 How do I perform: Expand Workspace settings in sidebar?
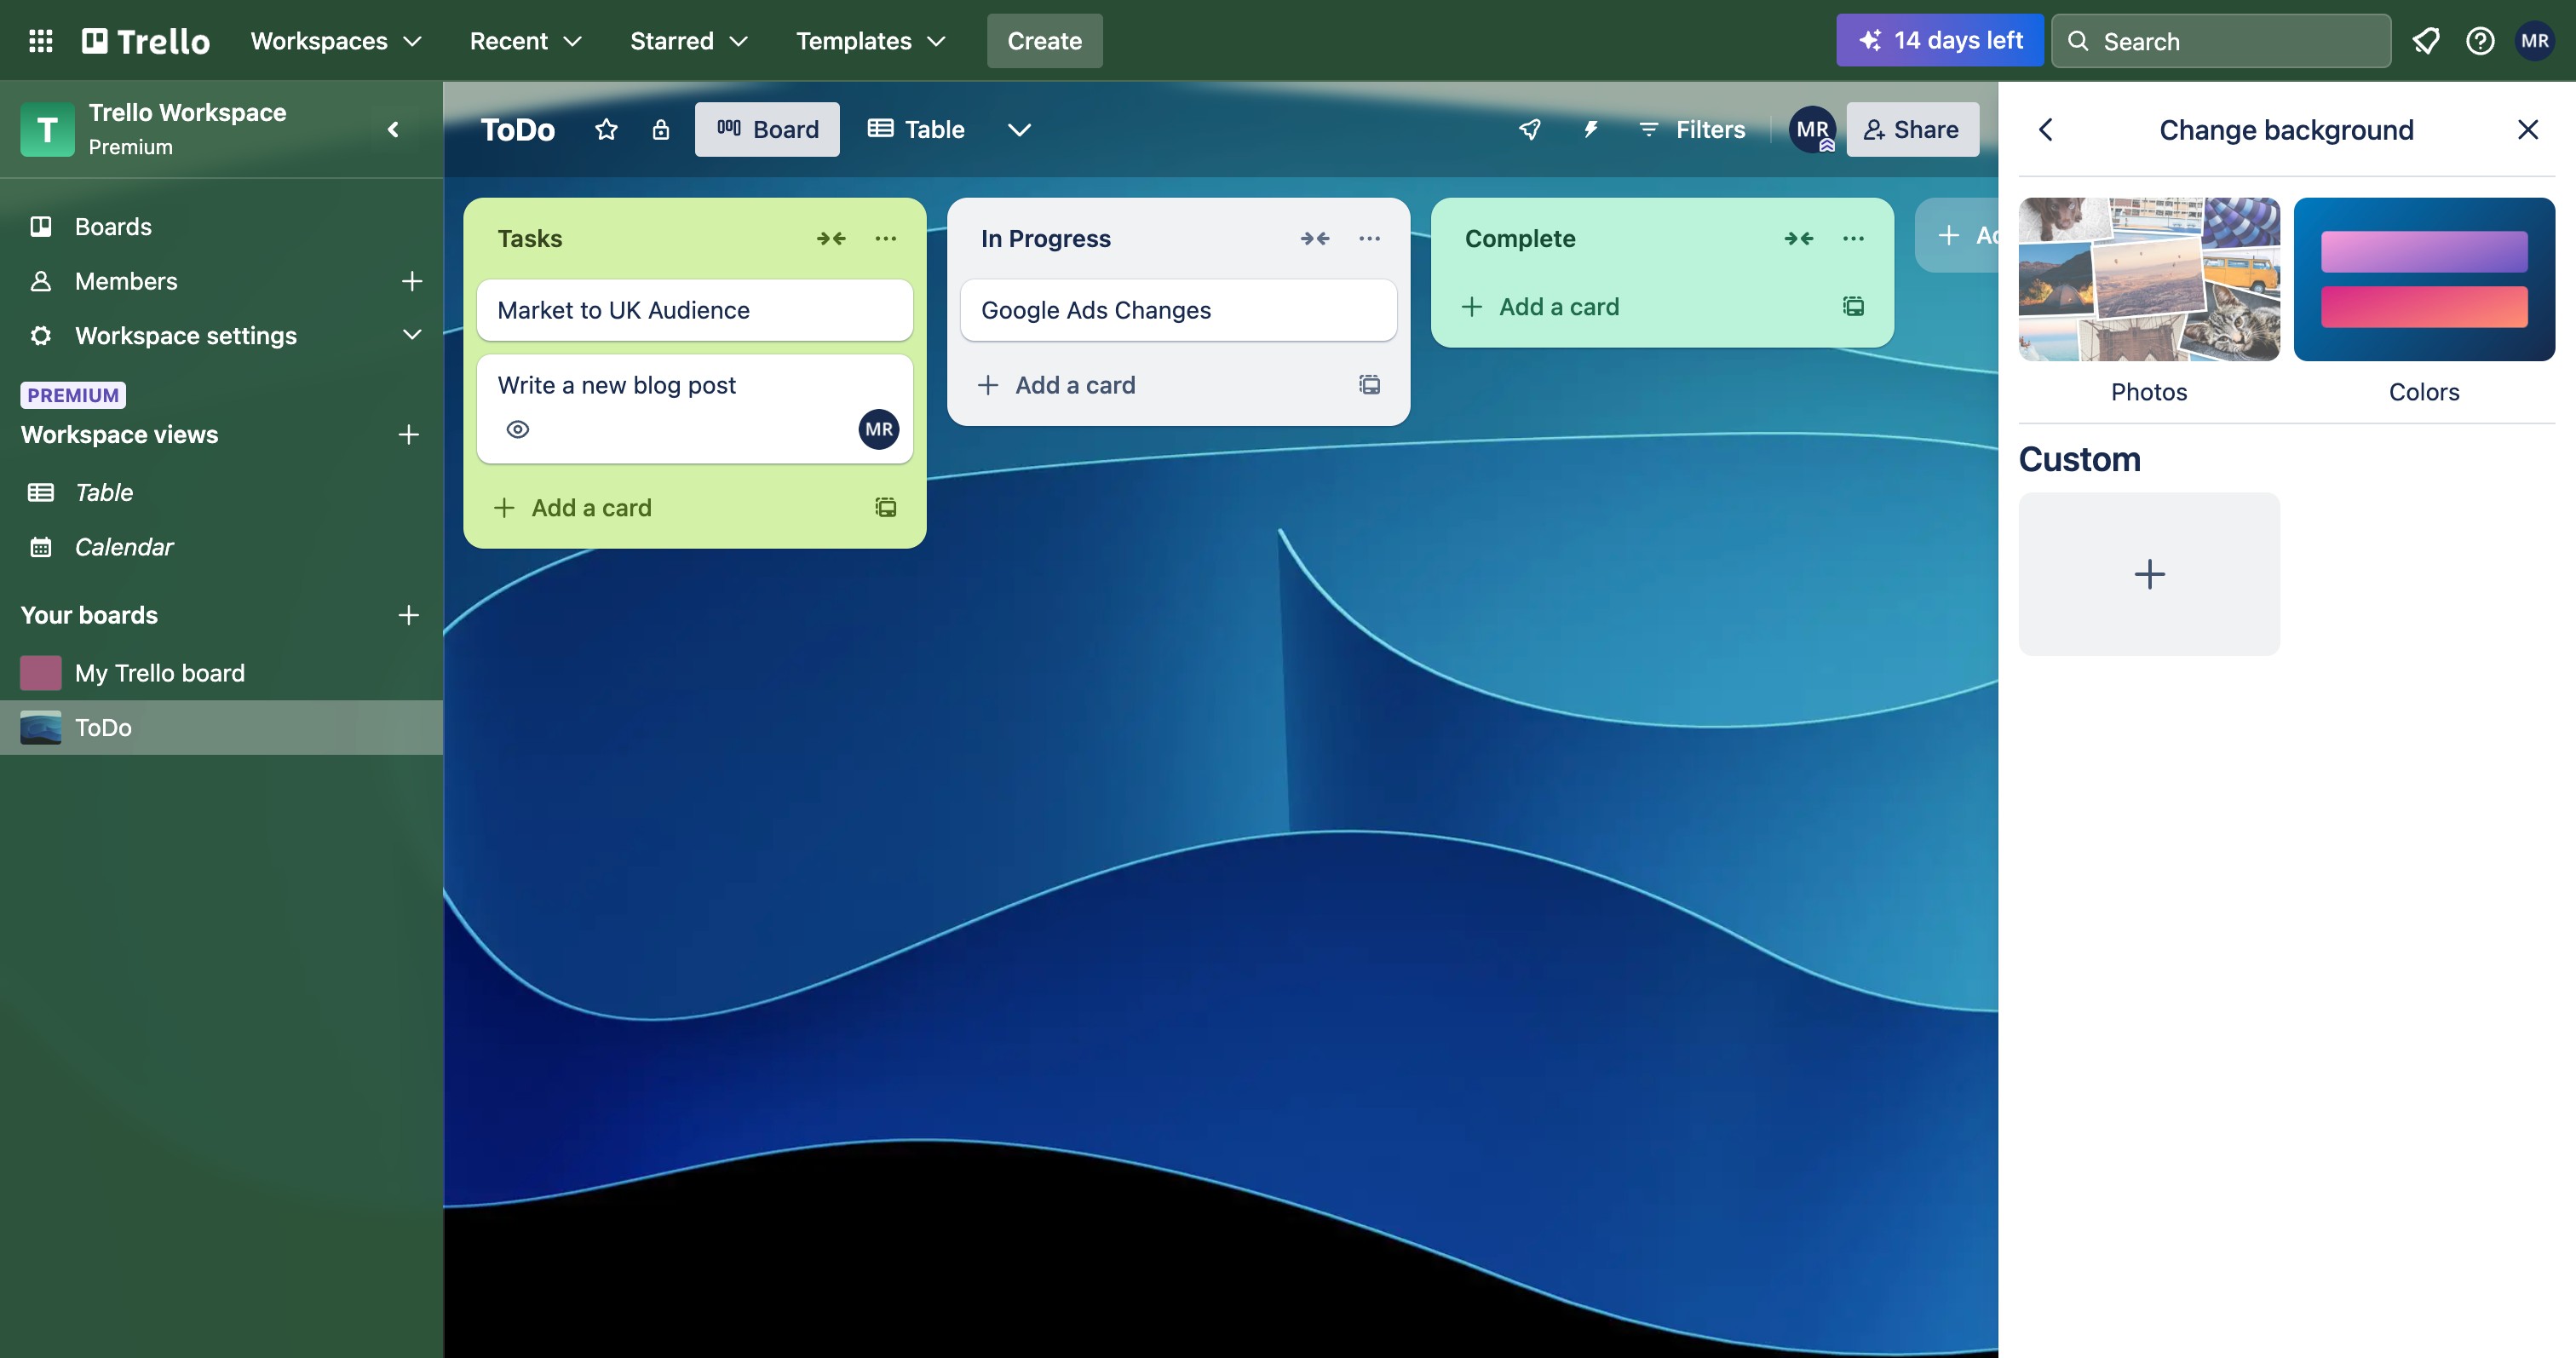pos(411,335)
